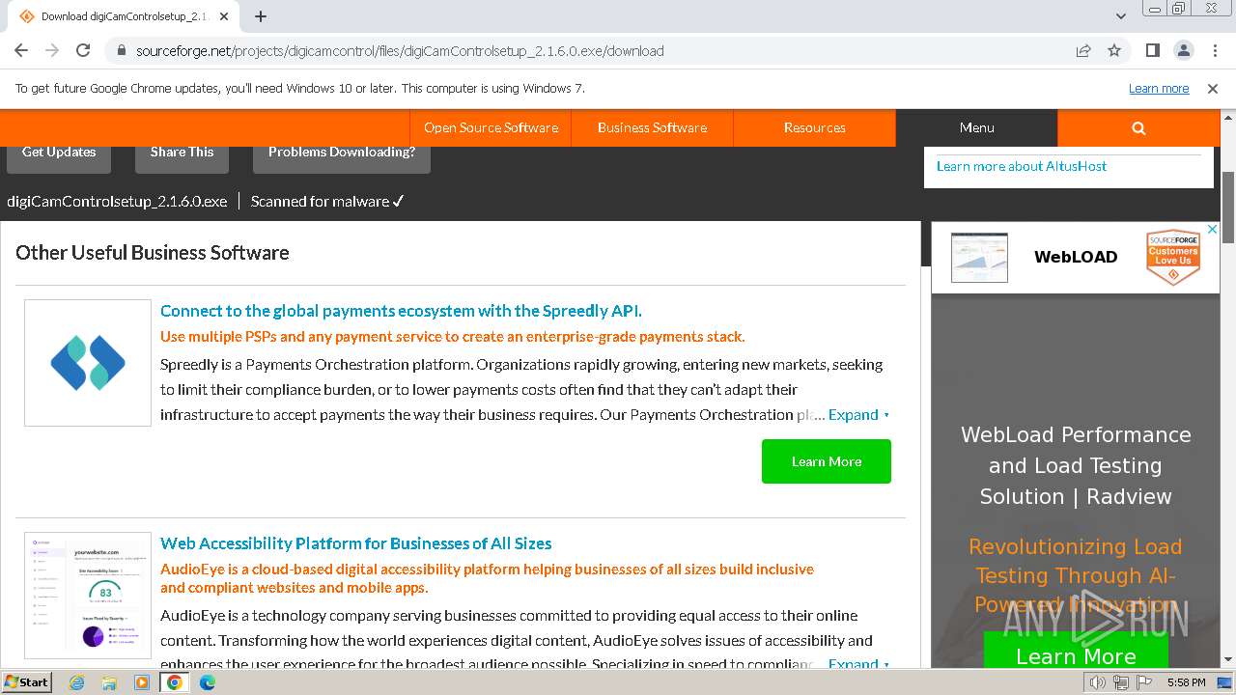Open the Spreedly API headline link

(401, 311)
